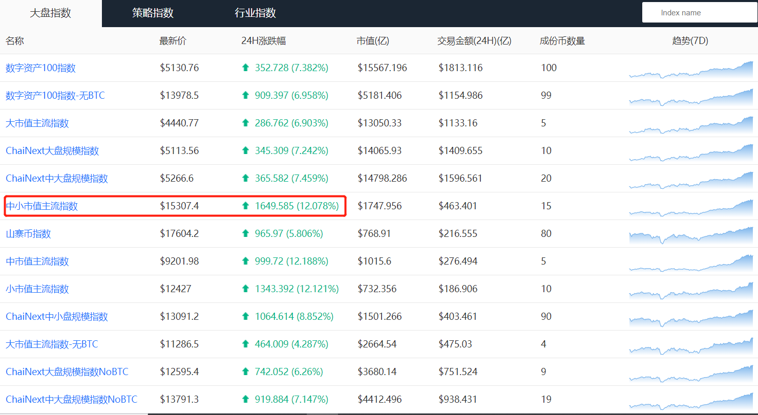Click the 交易金额(24H)(亿) column header
Image resolution: width=758 pixels, height=415 pixels.
[474, 41]
